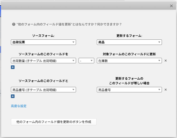Click the 他のフォーム内のフィールド値を更新のボタンを作成 button

point(54,122)
